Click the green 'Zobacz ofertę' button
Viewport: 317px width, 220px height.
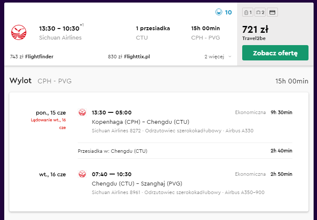point(275,53)
